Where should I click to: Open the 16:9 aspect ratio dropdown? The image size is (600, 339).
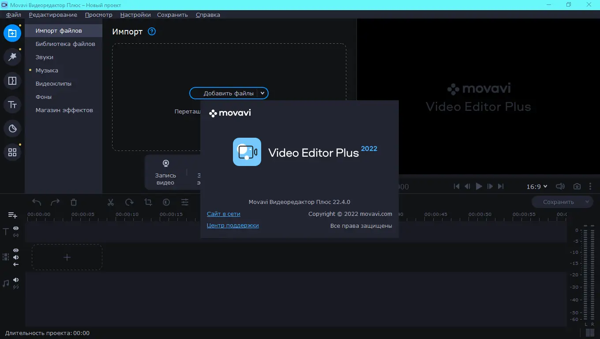537,187
